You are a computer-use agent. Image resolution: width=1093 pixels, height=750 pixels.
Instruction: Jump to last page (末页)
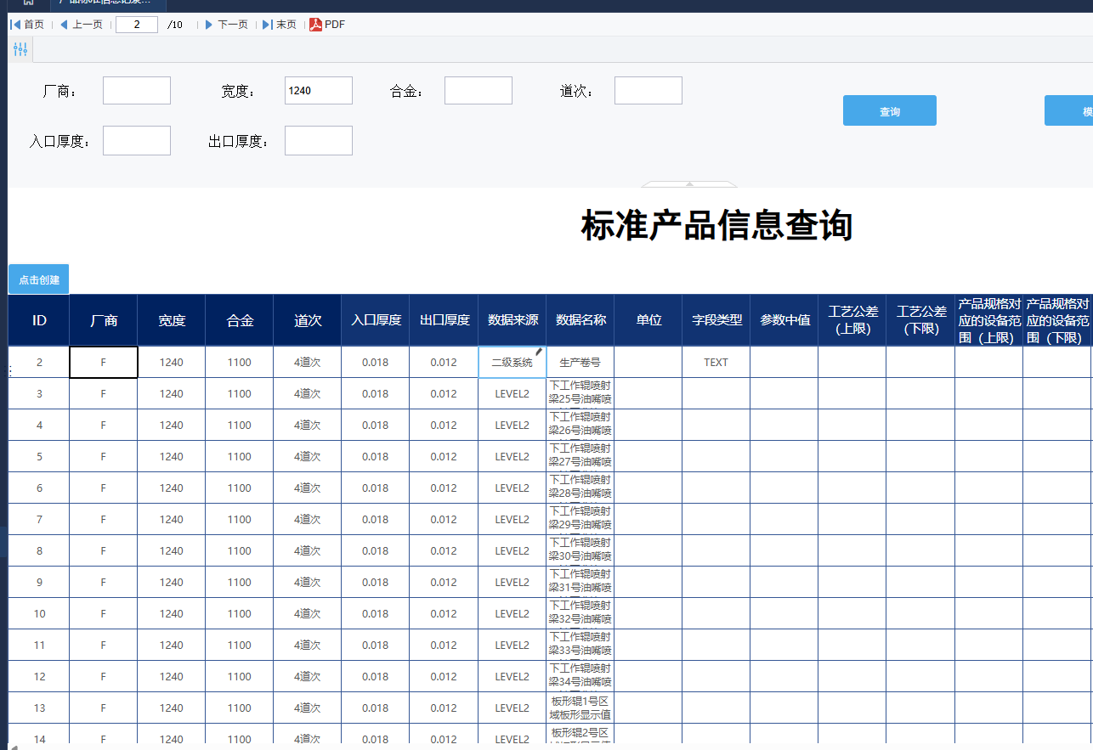pos(280,25)
